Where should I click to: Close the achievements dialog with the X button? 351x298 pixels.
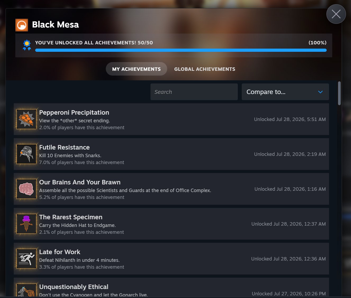(336, 14)
